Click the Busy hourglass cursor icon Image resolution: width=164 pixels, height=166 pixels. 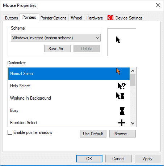tap(122, 111)
